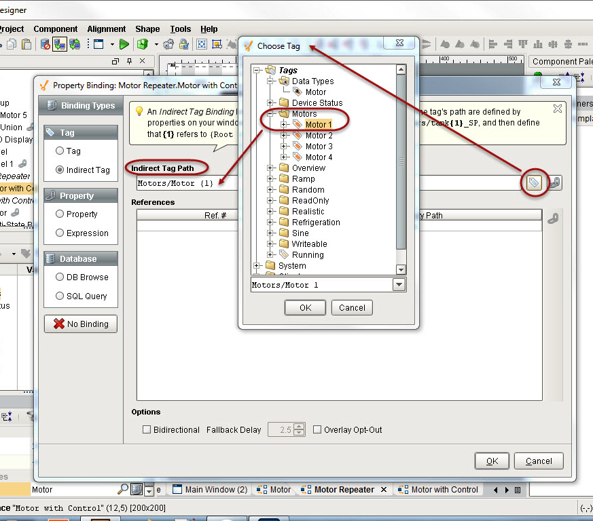Expand the Refrigeration folder in the tree
The image size is (593, 521).
[270, 223]
